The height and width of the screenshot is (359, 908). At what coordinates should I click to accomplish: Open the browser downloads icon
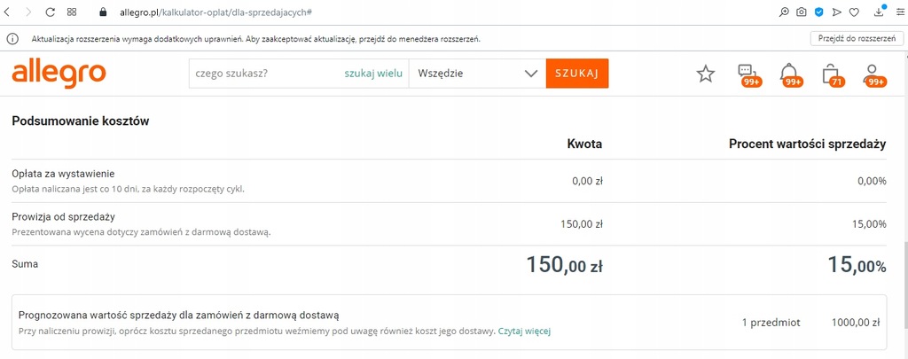coord(880,11)
